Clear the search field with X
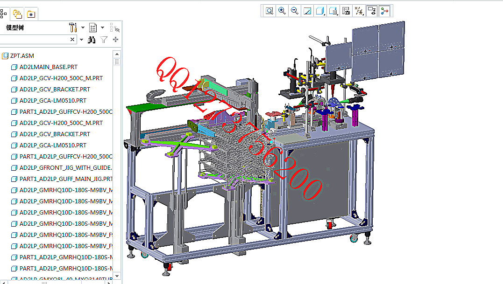Screen dimensions: 503x284 (72, 39)
